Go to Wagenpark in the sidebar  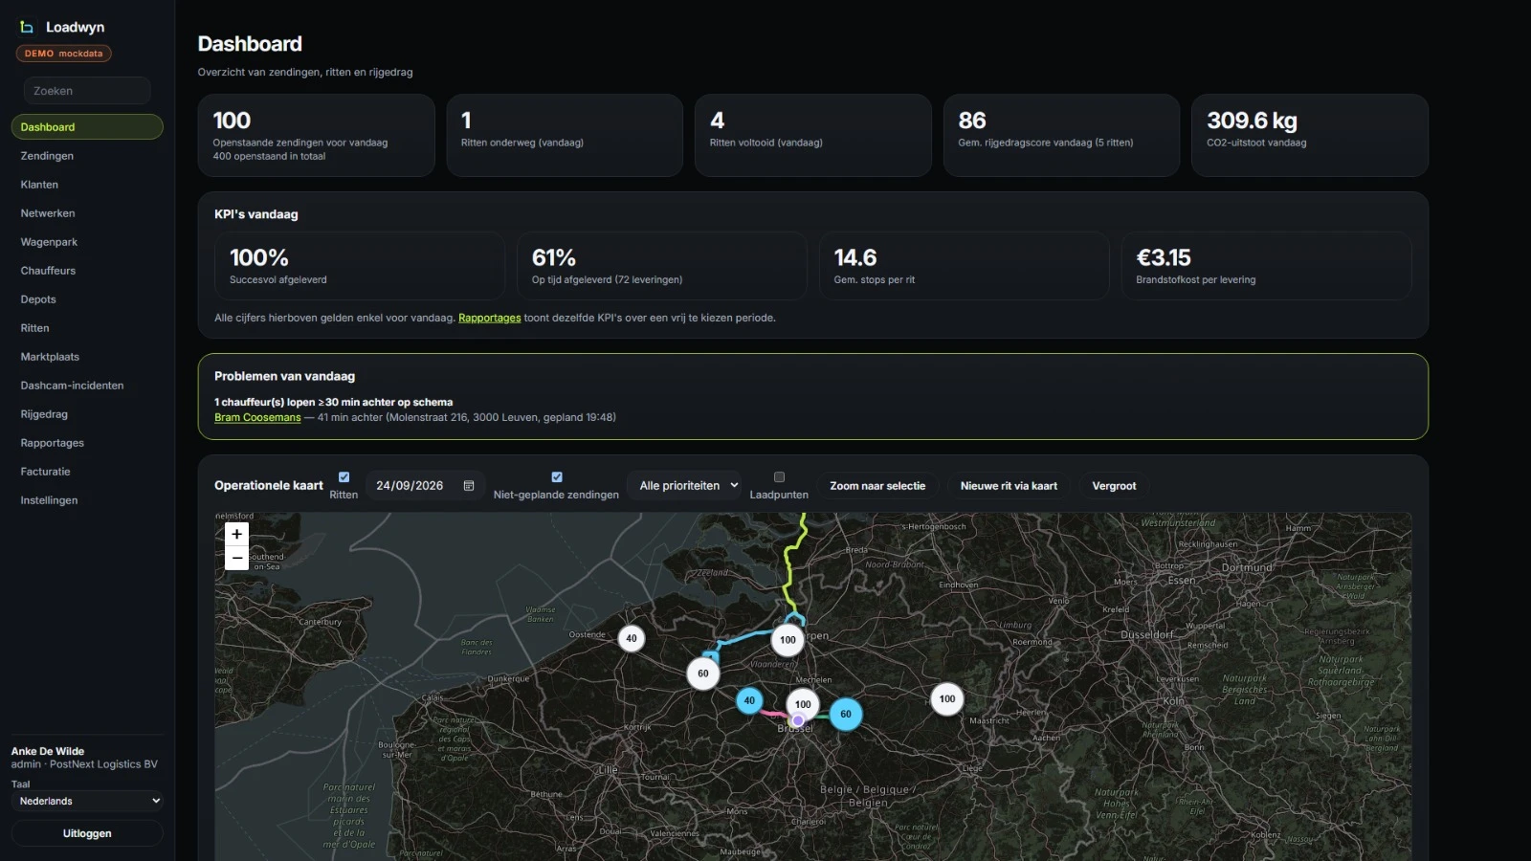87,242
